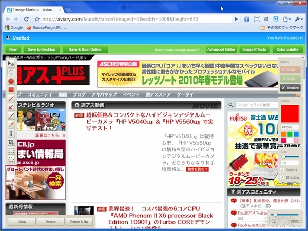This screenshot has width=308, height=231.
Task: Open Image Effects editor
Action: pos(255,50)
